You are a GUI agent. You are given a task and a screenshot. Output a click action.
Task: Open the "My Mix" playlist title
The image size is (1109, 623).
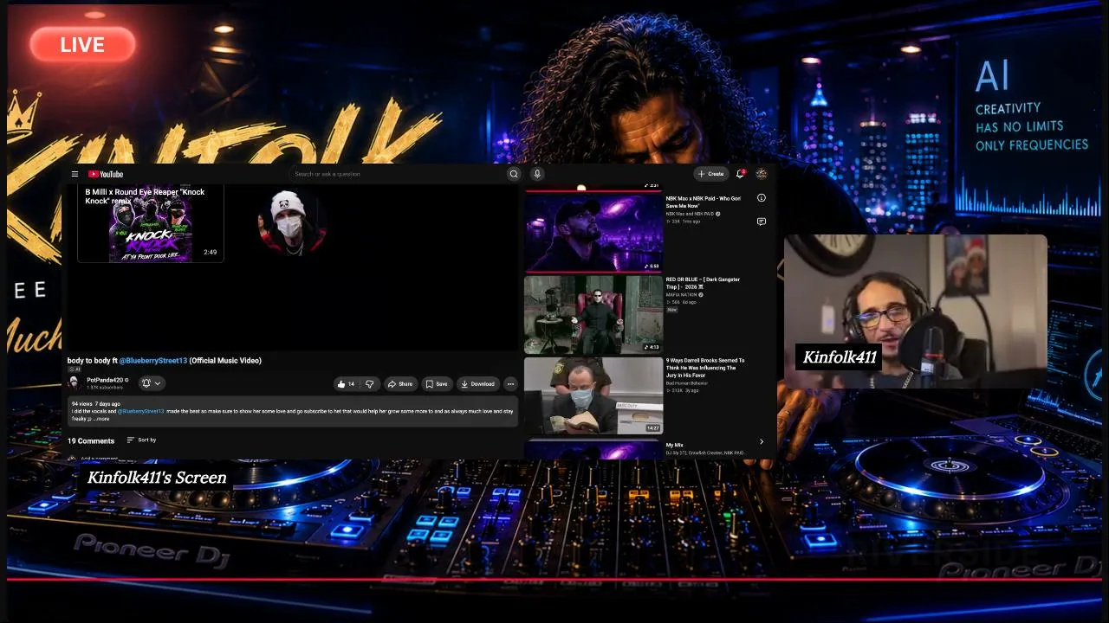675,445
